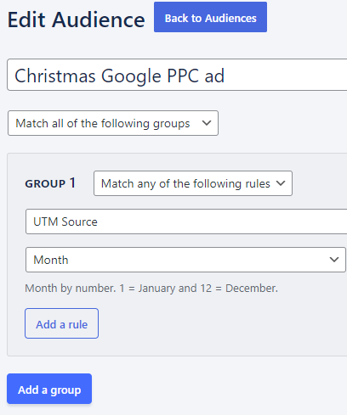Add a rule to Group 1

pyautogui.click(x=61, y=323)
